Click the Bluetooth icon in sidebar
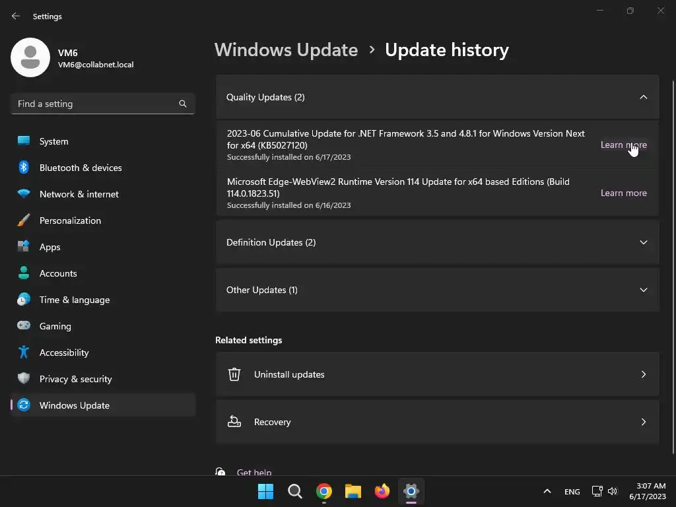 pos(24,167)
